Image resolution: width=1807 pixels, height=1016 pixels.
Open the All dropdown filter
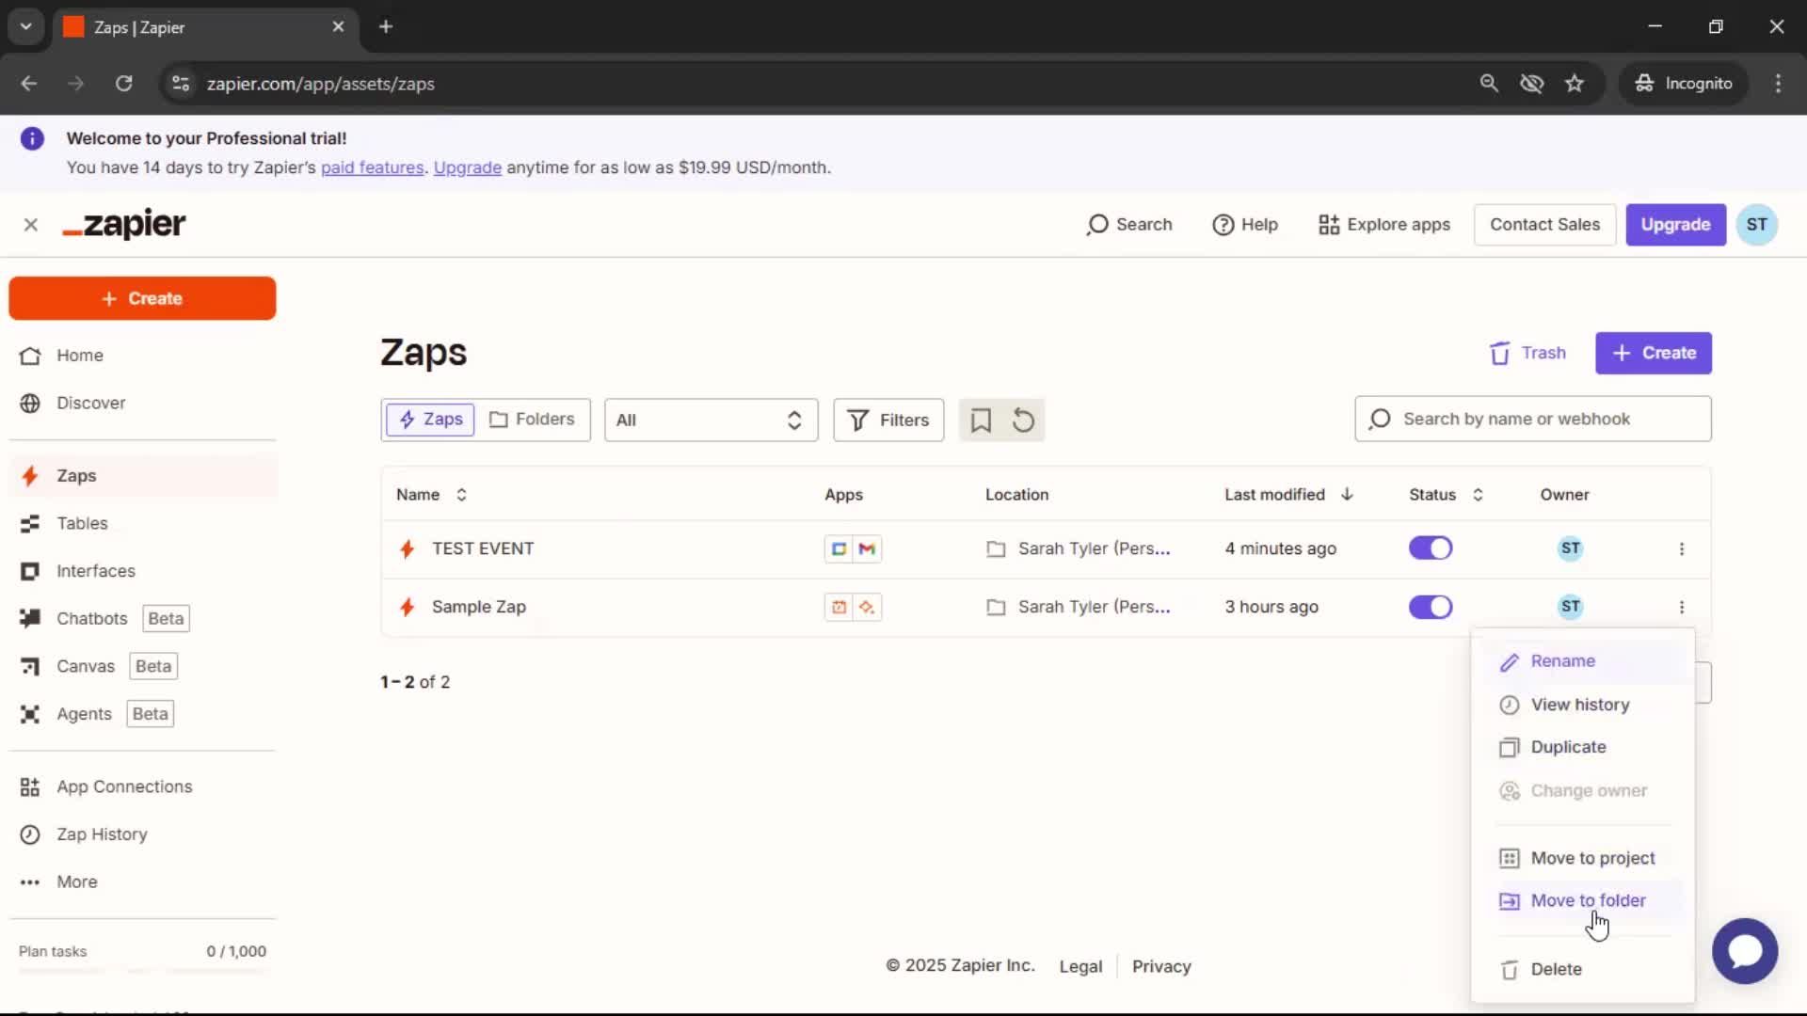click(x=711, y=421)
